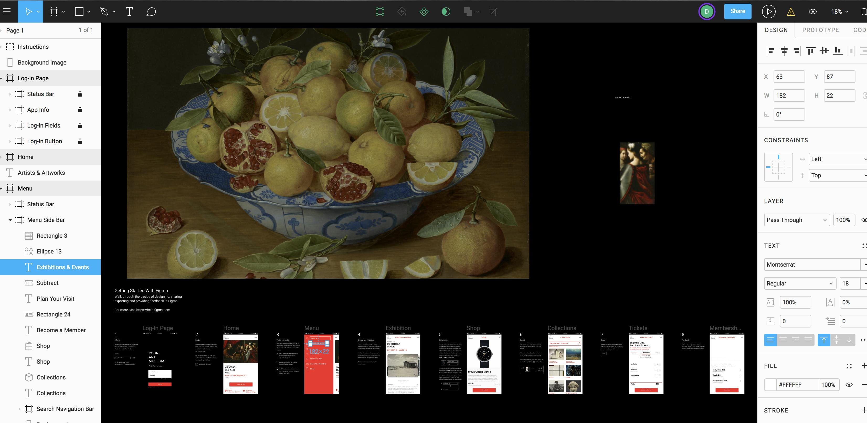Toggle lock on Log-In Button layer

tap(80, 141)
